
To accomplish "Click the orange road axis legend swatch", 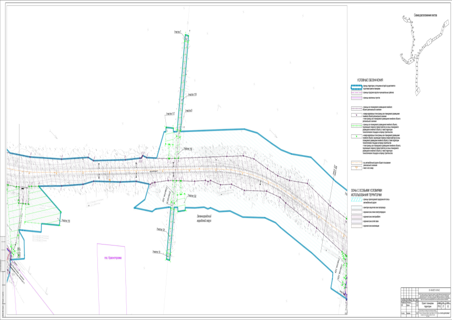I will point(356,162).
